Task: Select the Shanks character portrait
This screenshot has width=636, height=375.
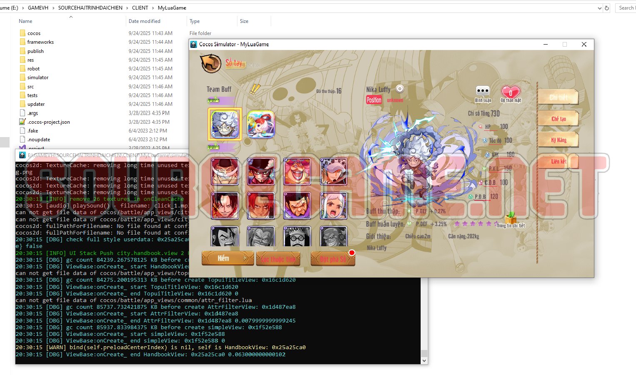Action: pos(261,205)
